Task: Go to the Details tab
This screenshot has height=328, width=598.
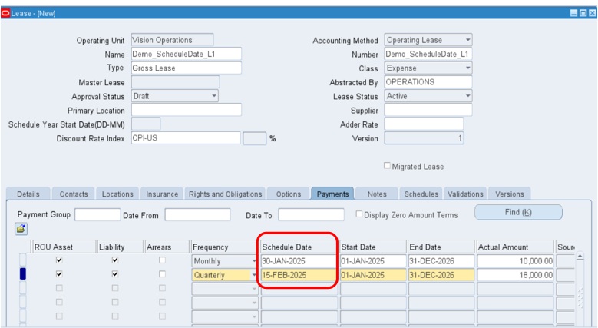Action: (x=28, y=194)
